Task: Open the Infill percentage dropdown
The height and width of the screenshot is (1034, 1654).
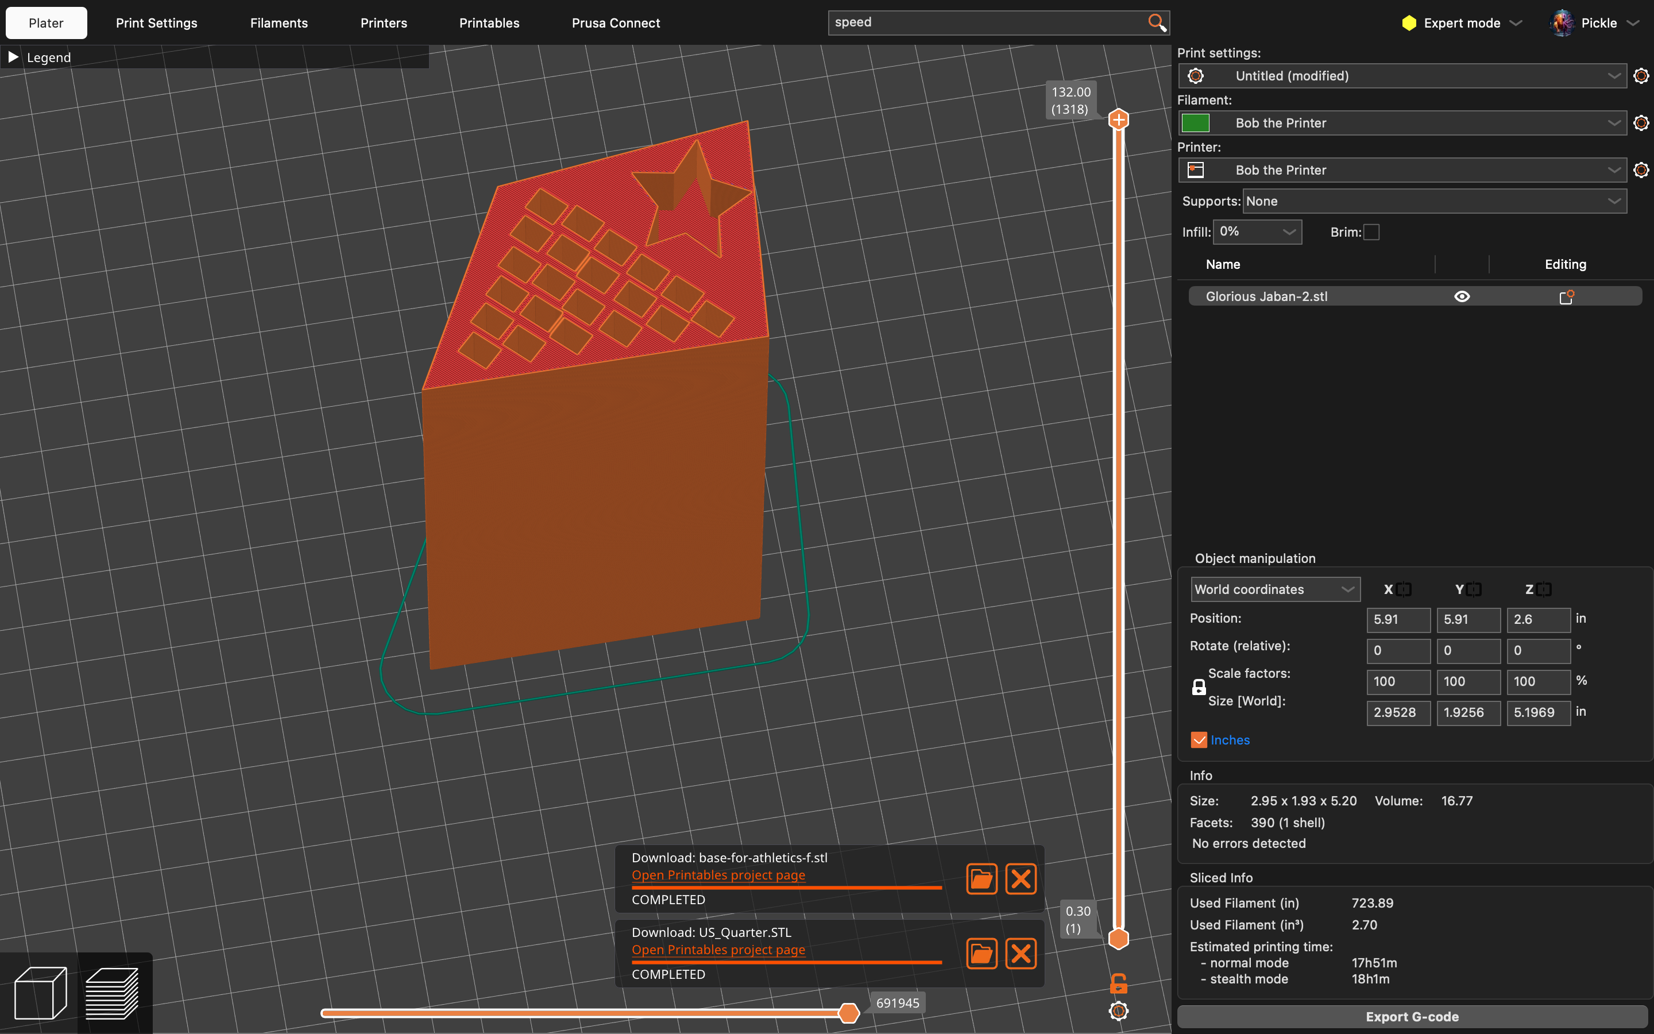Action: click(1258, 232)
